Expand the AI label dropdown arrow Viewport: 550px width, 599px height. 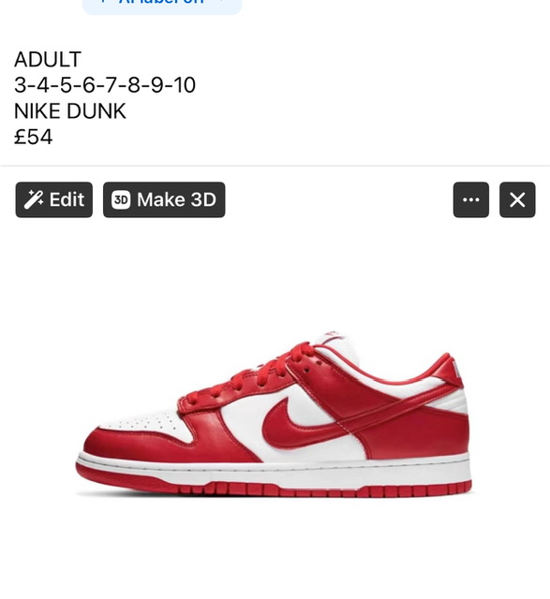221,1
